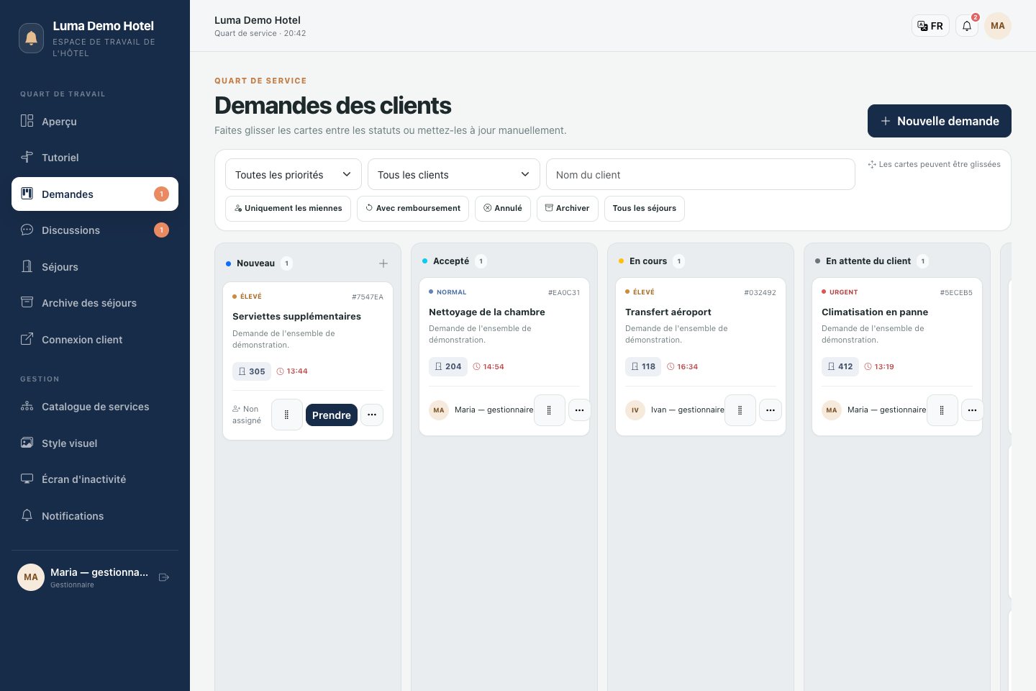The height and width of the screenshot is (691, 1036).
Task: Open the Tutoriel page
Action: pos(95,158)
